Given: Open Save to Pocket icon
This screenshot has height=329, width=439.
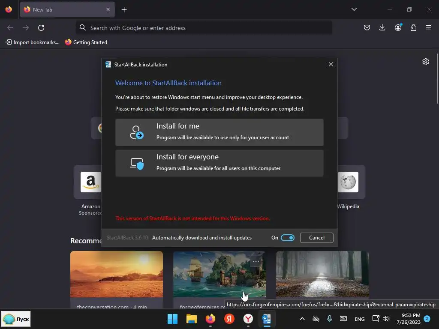Looking at the screenshot, I should 367,27.
